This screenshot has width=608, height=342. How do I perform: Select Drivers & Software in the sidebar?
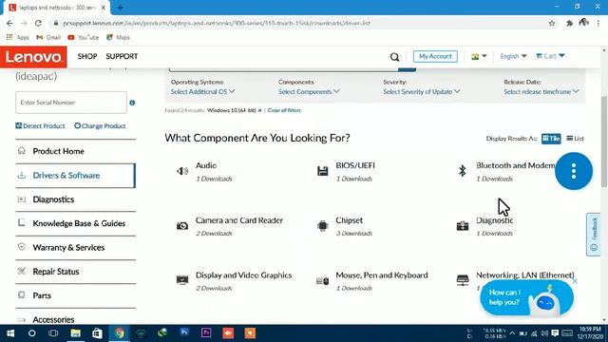75,176
